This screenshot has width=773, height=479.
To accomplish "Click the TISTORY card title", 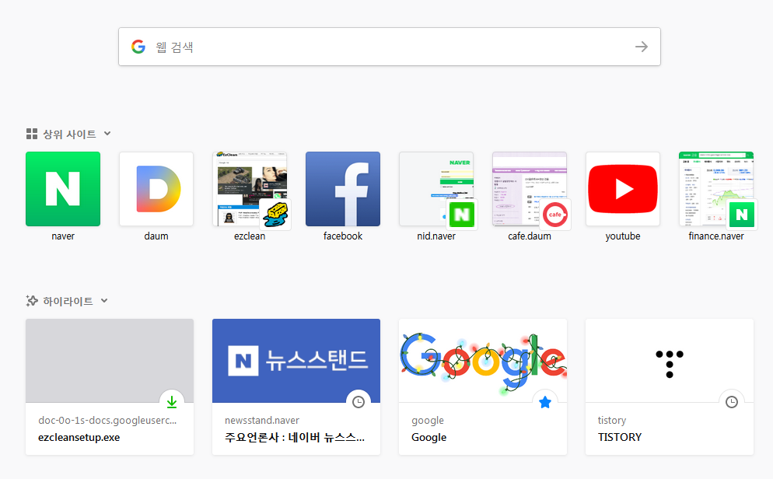I will [620, 437].
